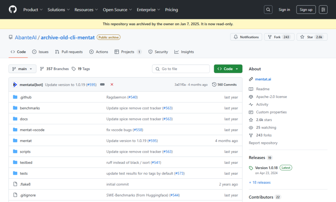Star this repository
Image resolution: width=336 pixels, height=202 pixels.
coord(312,37)
